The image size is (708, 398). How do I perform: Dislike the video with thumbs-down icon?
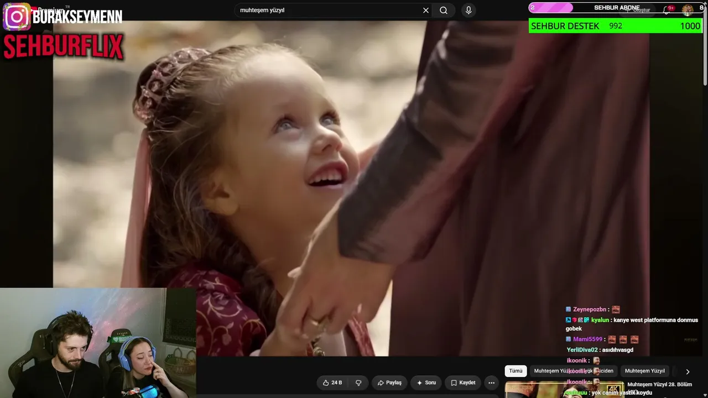pos(358,383)
